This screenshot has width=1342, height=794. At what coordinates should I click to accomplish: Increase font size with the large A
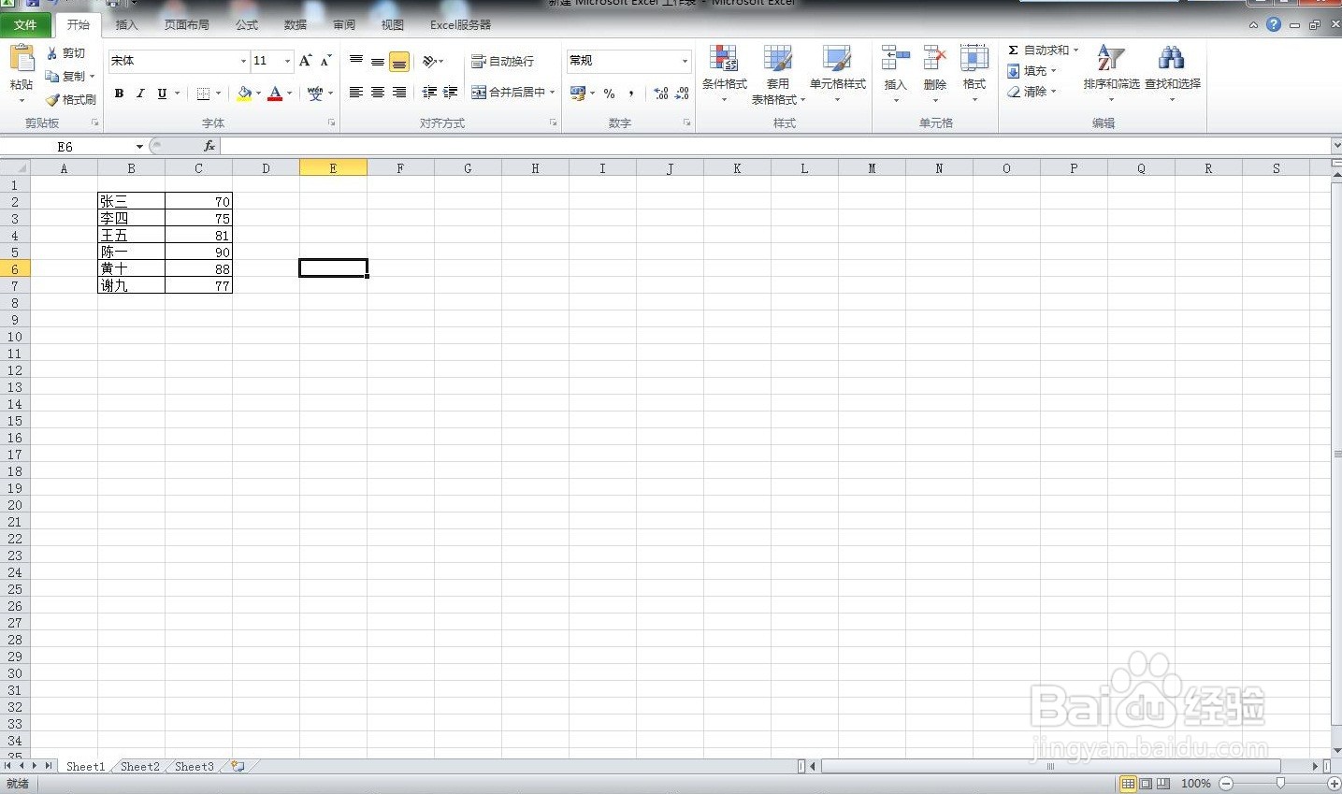pos(305,61)
